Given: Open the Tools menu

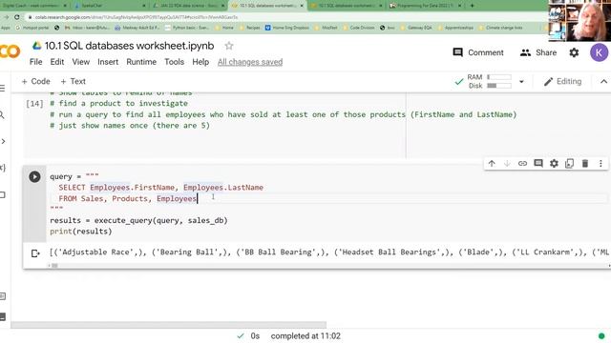Looking at the screenshot, I should (174, 62).
